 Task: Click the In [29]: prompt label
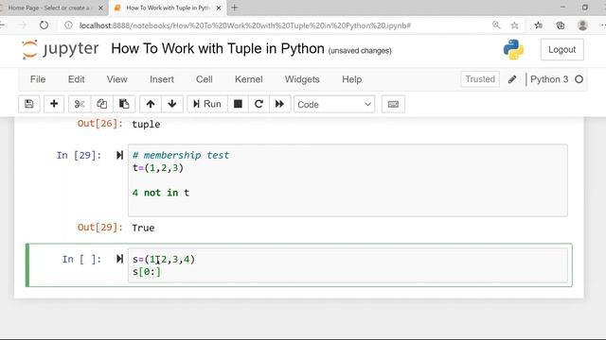click(79, 155)
